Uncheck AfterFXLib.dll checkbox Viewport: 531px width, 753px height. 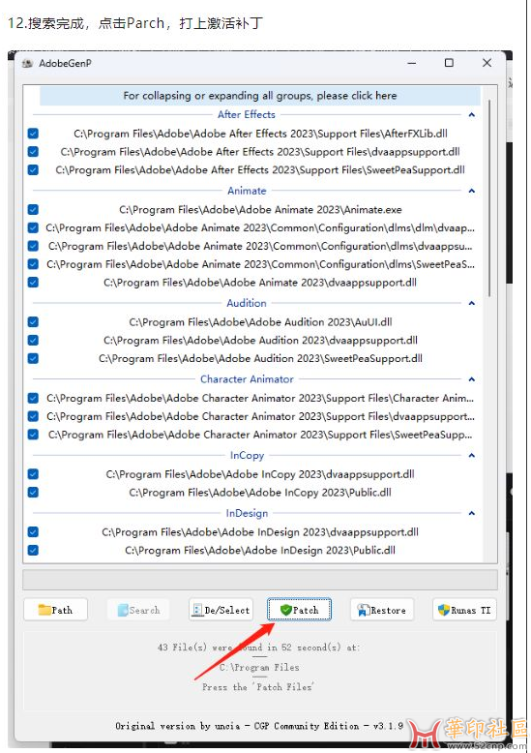click(x=33, y=134)
